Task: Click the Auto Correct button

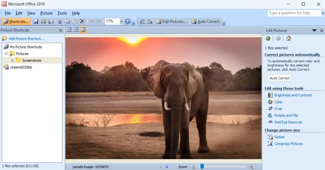Action: tap(279, 78)
